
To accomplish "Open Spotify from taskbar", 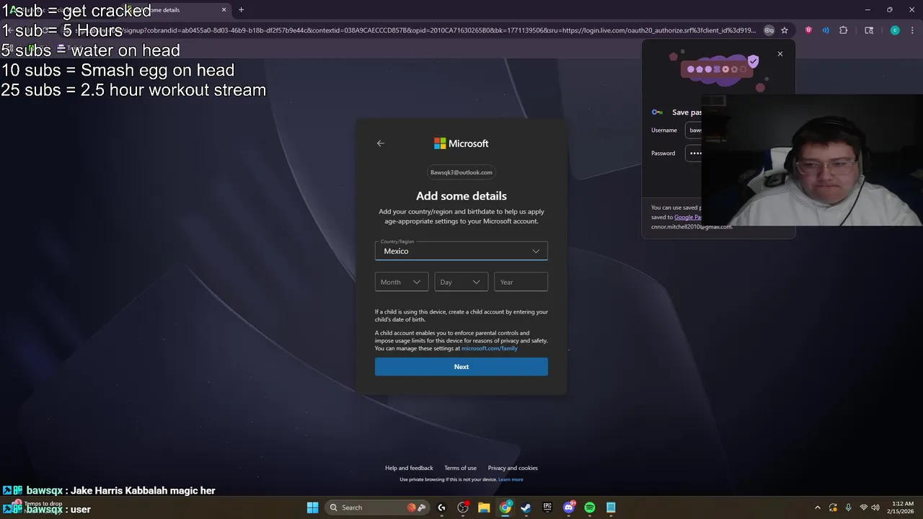I will [x=590, y=507].
